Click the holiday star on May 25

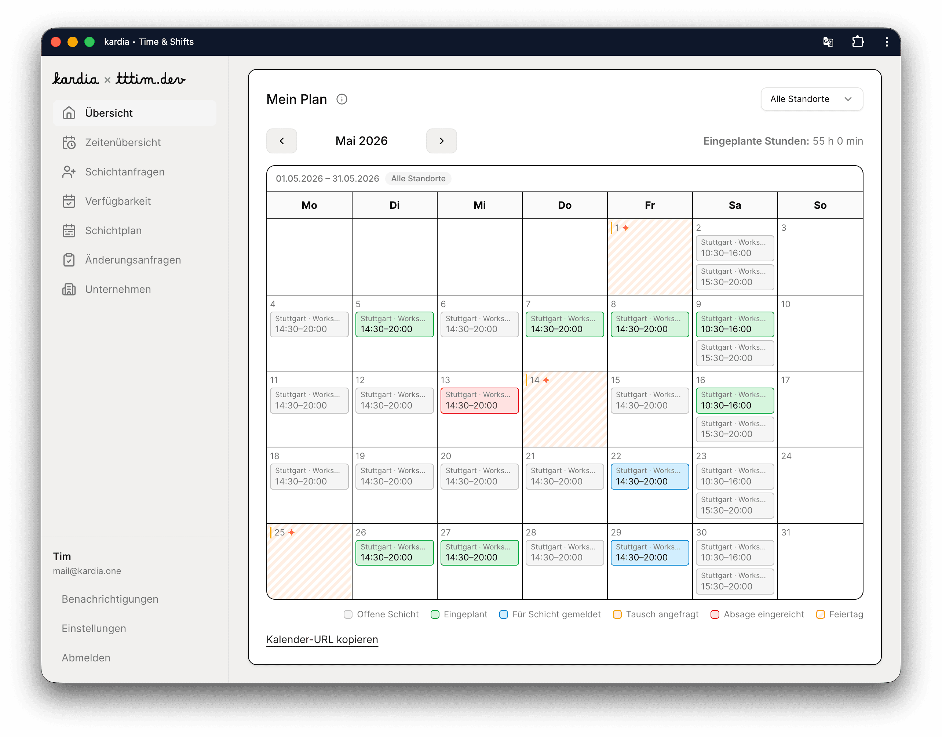(x=291, y=533)
